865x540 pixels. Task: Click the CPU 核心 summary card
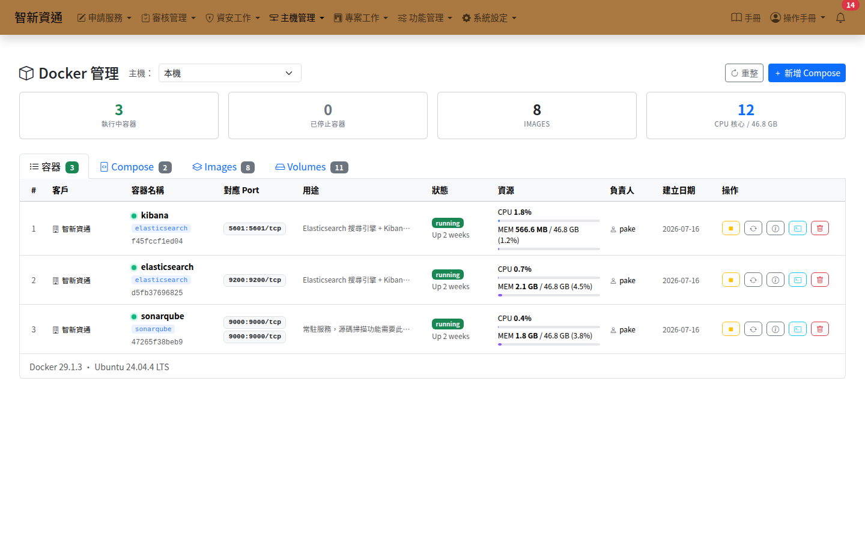(746, 115)
